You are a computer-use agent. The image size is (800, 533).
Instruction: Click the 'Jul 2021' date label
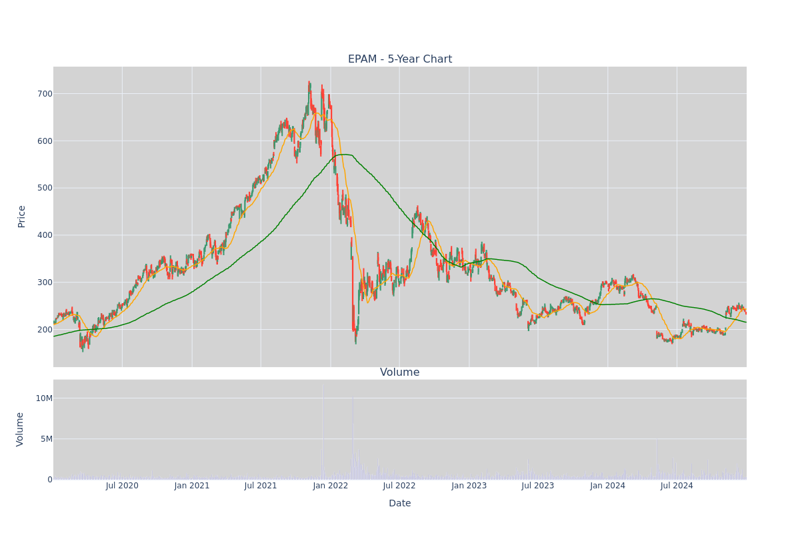[261, 486]
